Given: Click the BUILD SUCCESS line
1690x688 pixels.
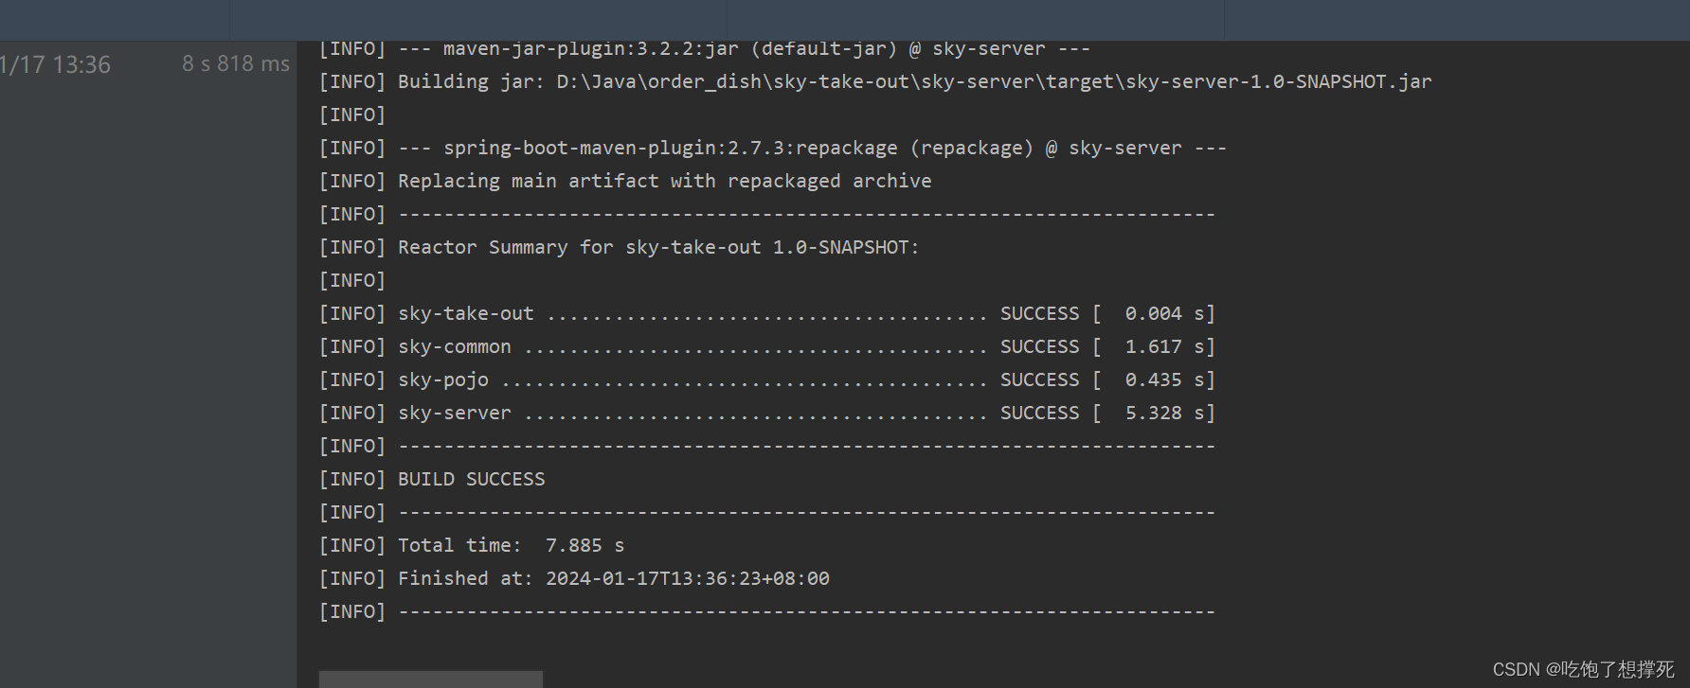Looking at the screenshot, I should tap(471, 479).
